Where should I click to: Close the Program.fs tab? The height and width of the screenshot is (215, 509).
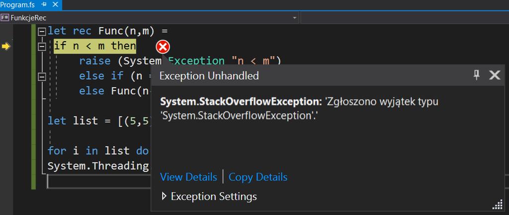pyautogui.click(x=55, y=4)
